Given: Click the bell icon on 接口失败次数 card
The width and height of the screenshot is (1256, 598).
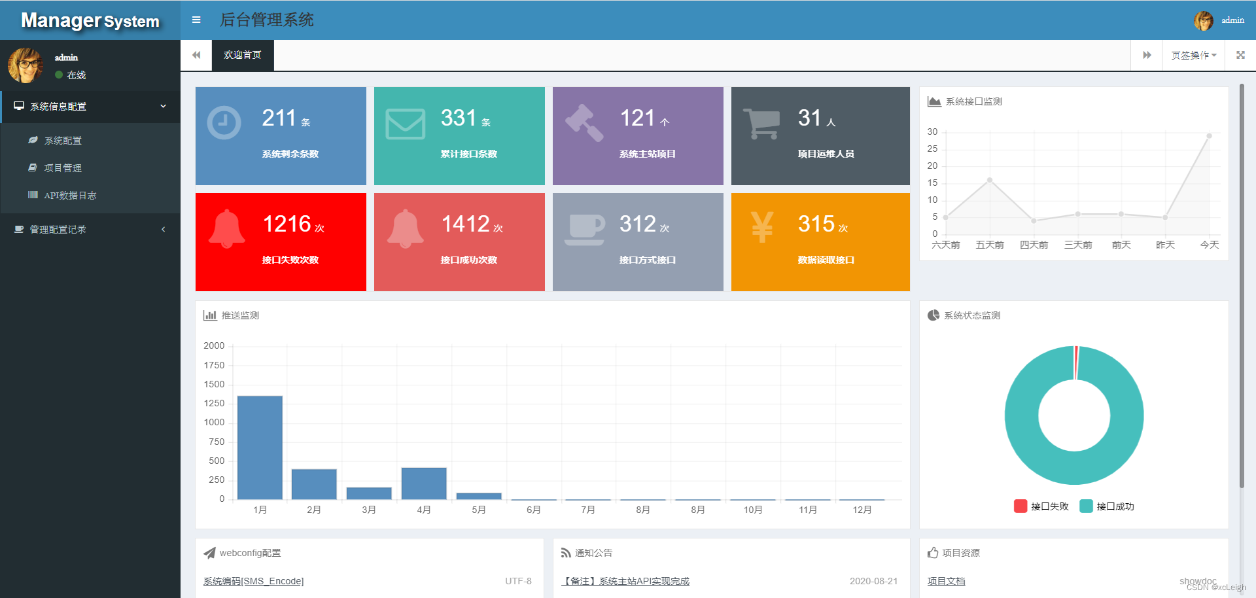Looking at the screenshot, I should coord(226,229).
